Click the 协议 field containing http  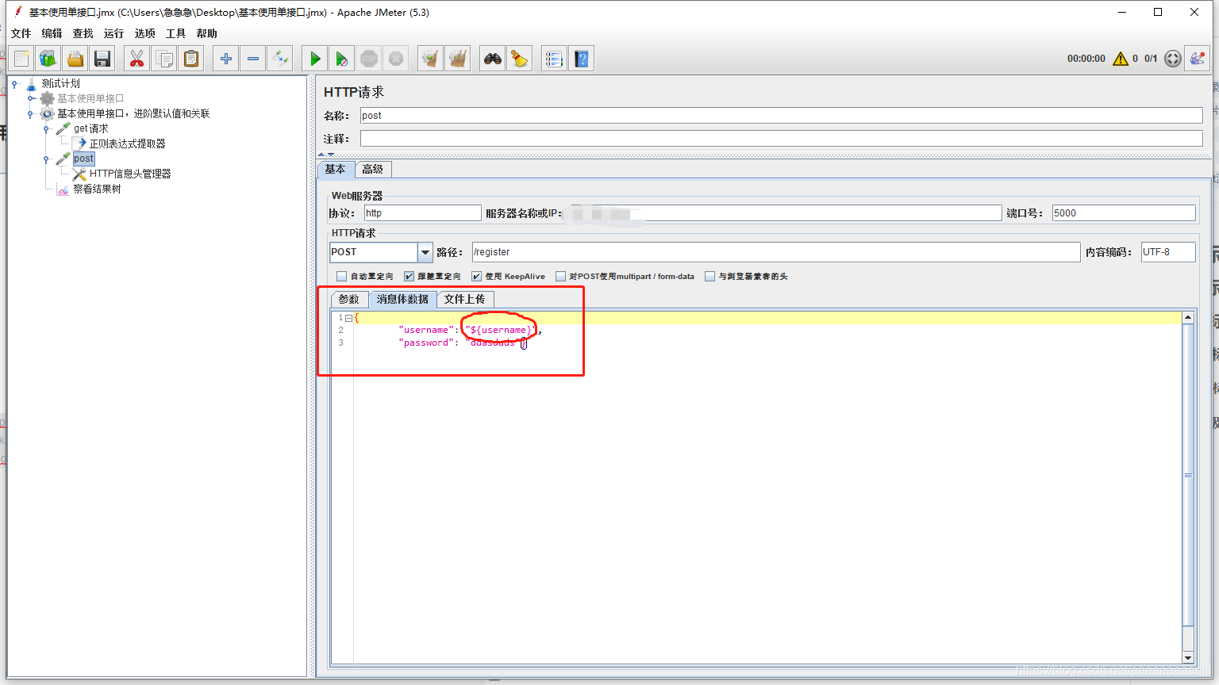pyautogui.click(x=422, y=213)
